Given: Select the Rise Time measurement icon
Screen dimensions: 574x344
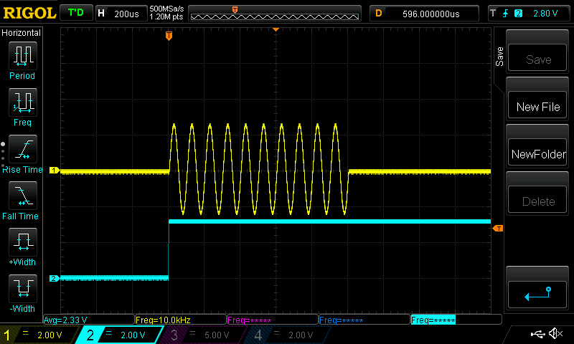Looking at the screenshot, I should pyautogui.click(x=22, y=149).
